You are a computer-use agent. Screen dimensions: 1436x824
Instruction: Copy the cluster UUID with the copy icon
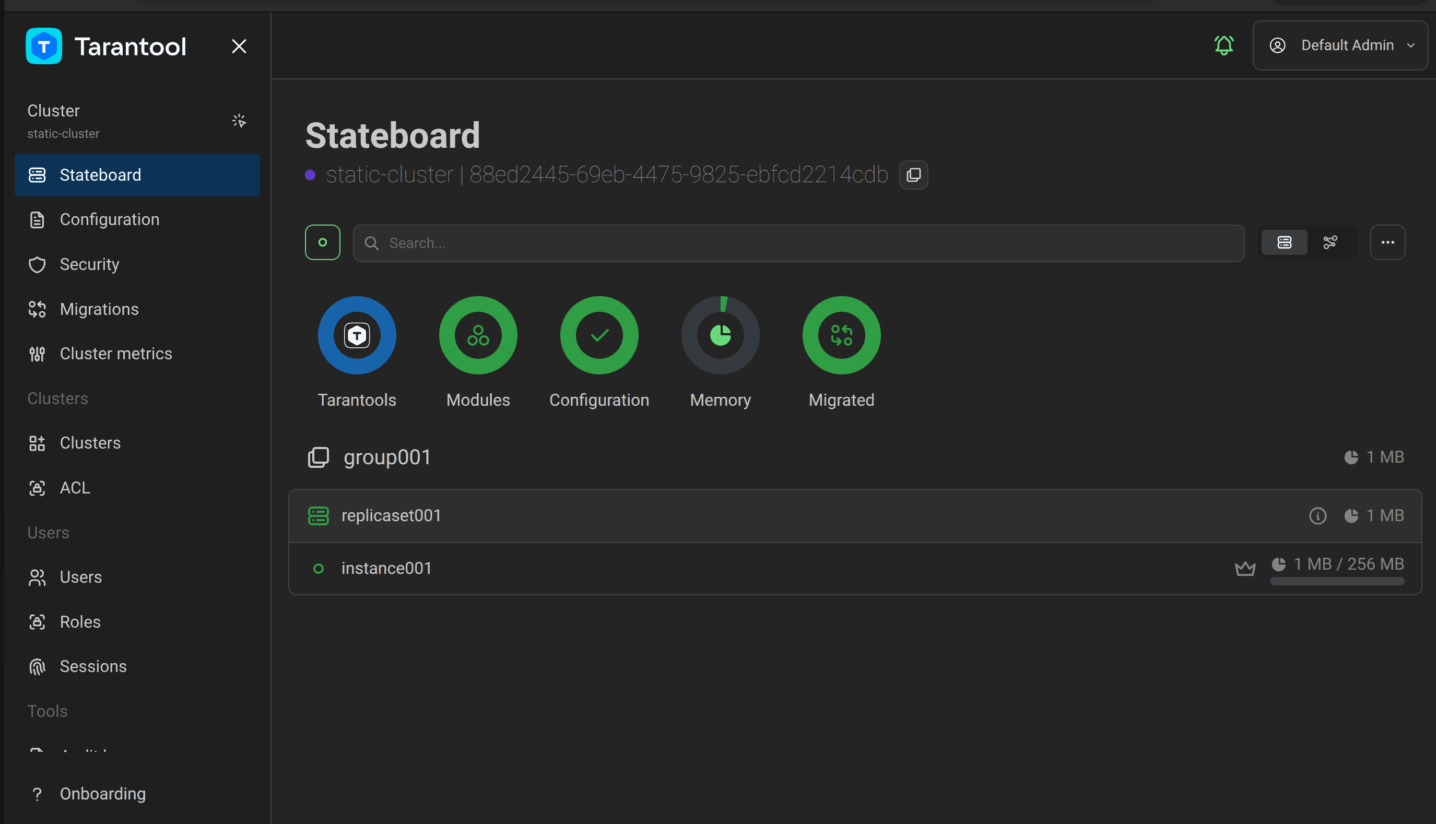point(913,175)
